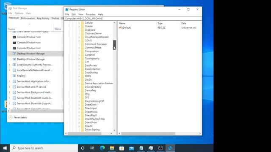Open Cortana from the taskbar

[83, 148]
